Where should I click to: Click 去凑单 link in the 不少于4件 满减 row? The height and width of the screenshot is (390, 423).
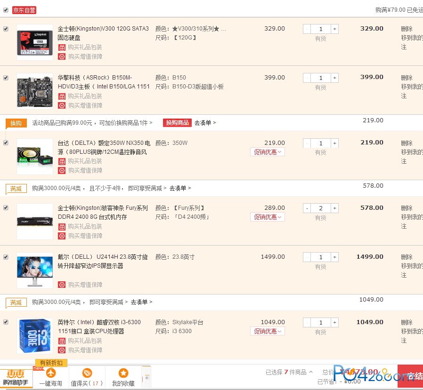(x=180, y=188)
